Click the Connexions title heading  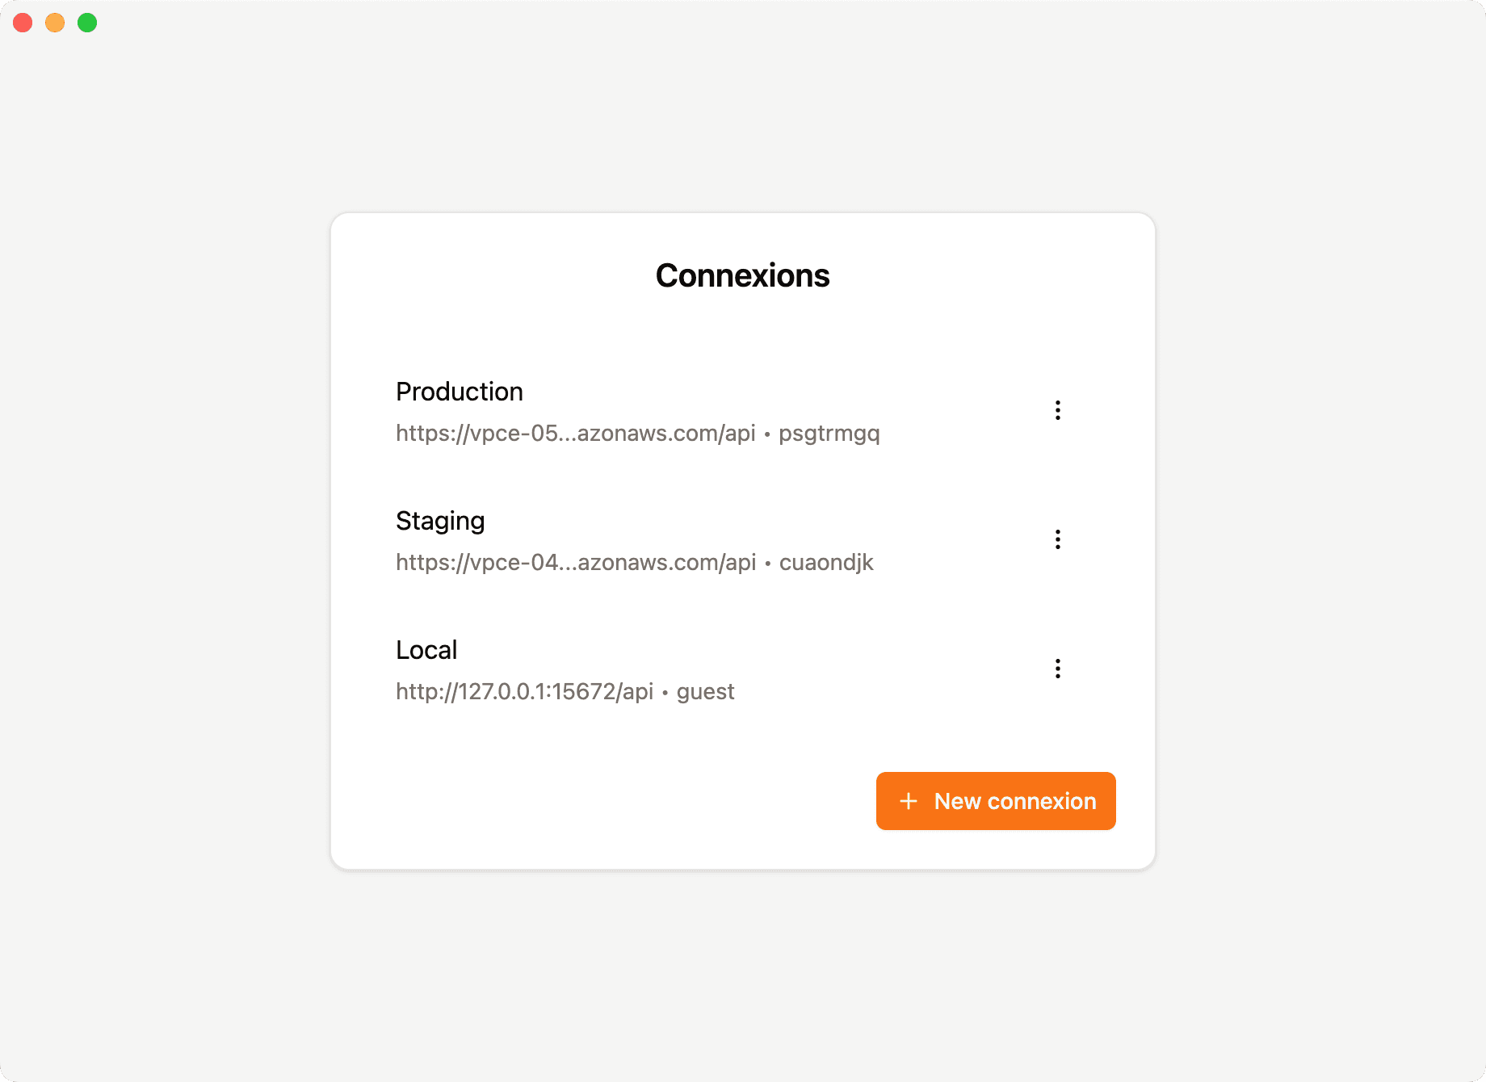pos(742,275)
